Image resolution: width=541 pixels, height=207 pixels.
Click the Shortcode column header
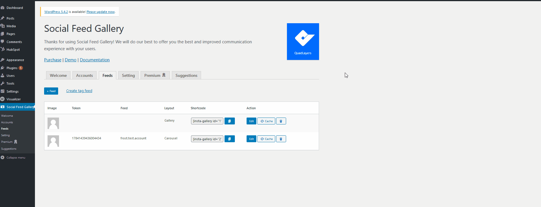[x=198, y=108]
